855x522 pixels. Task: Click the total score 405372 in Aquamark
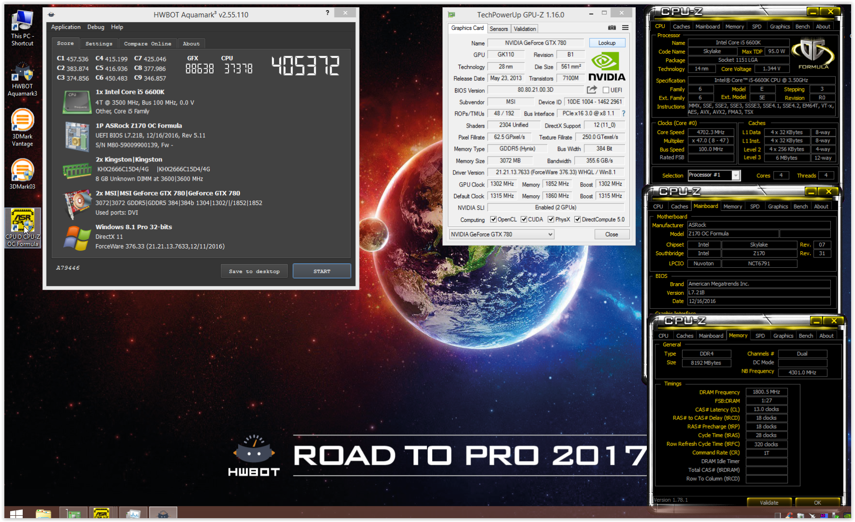(305, 66)
